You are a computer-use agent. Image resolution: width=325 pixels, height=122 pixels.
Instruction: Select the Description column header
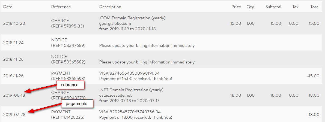(110, 7)
